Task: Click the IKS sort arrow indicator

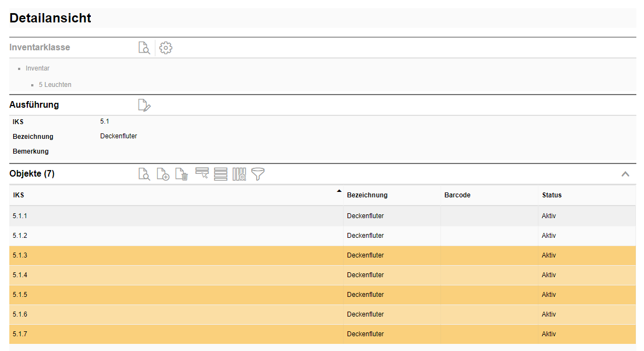Action: pyautogui.click(x=339, y=191)
